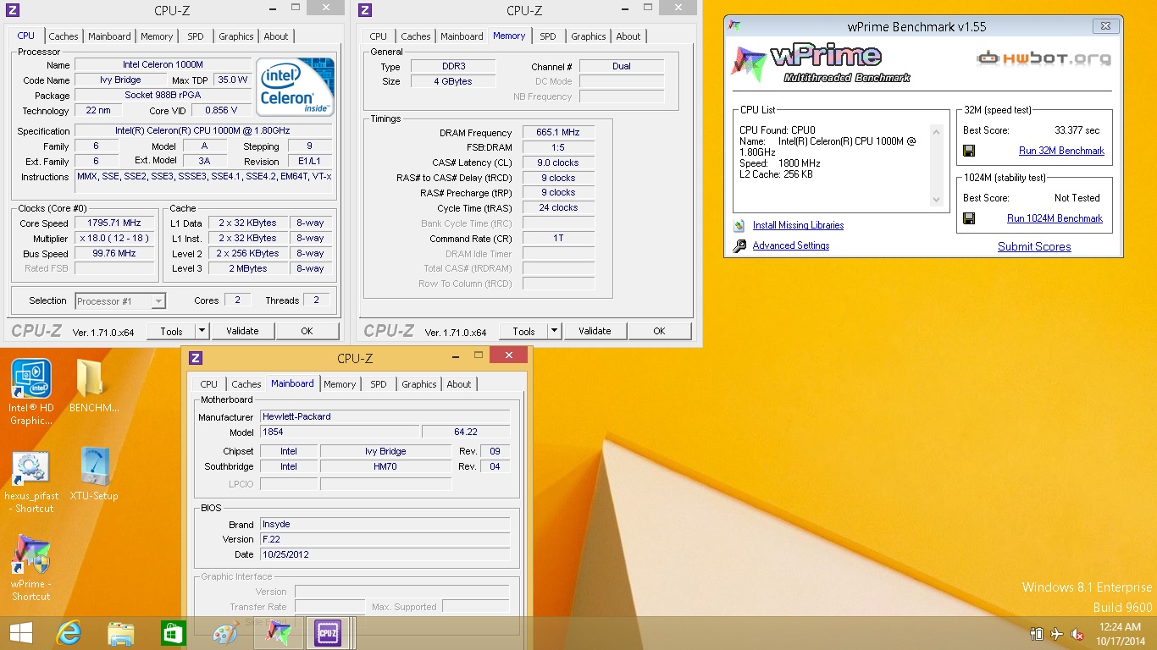Viewport: 1157px width, 650px height.
Task: Open the Tools dropdown arrow in Memory window
Action: tap(554, 331)
